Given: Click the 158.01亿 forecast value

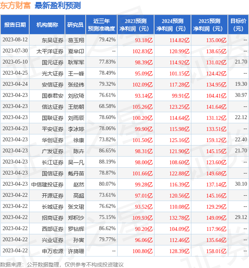Looking at the screenshot, I should pos(216,252).
